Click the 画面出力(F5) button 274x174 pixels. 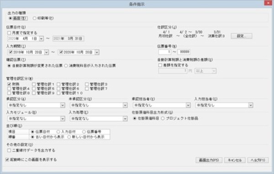[209, 160]
